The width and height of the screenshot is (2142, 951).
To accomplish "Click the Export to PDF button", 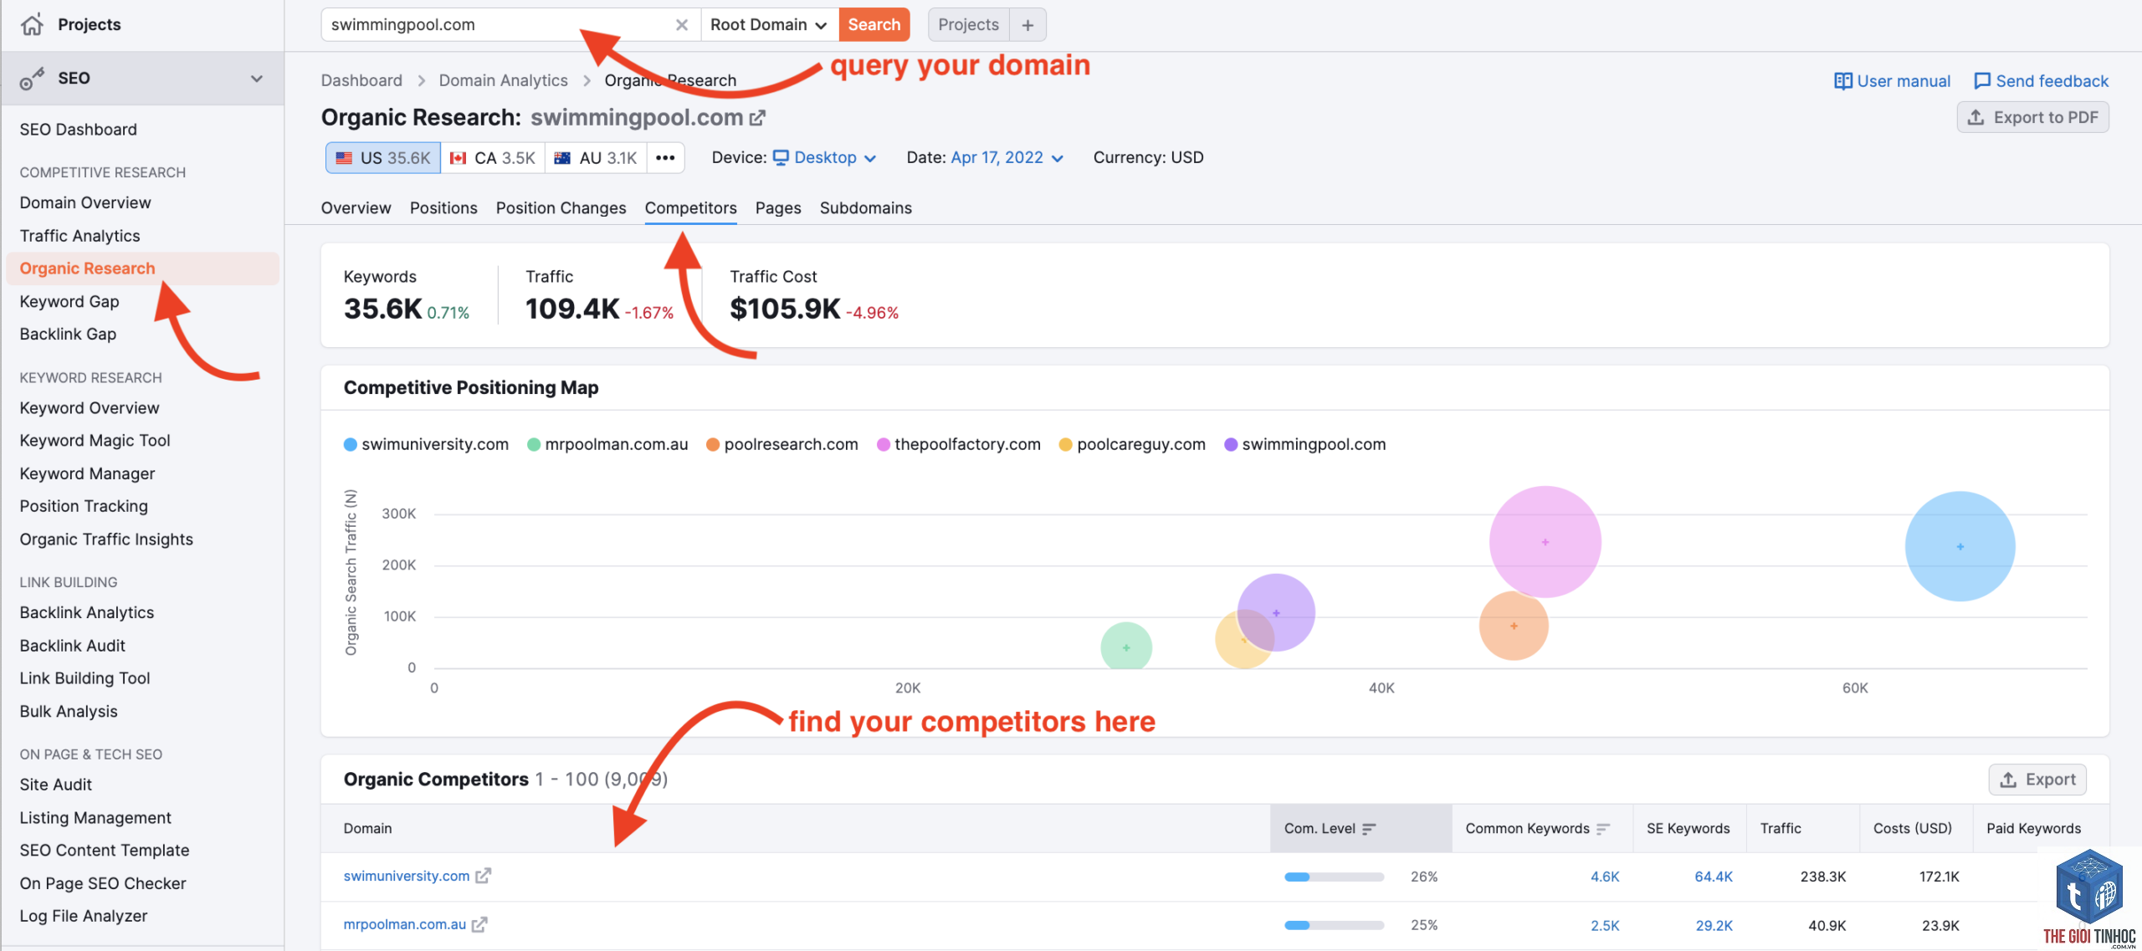I will point(2032,117).
